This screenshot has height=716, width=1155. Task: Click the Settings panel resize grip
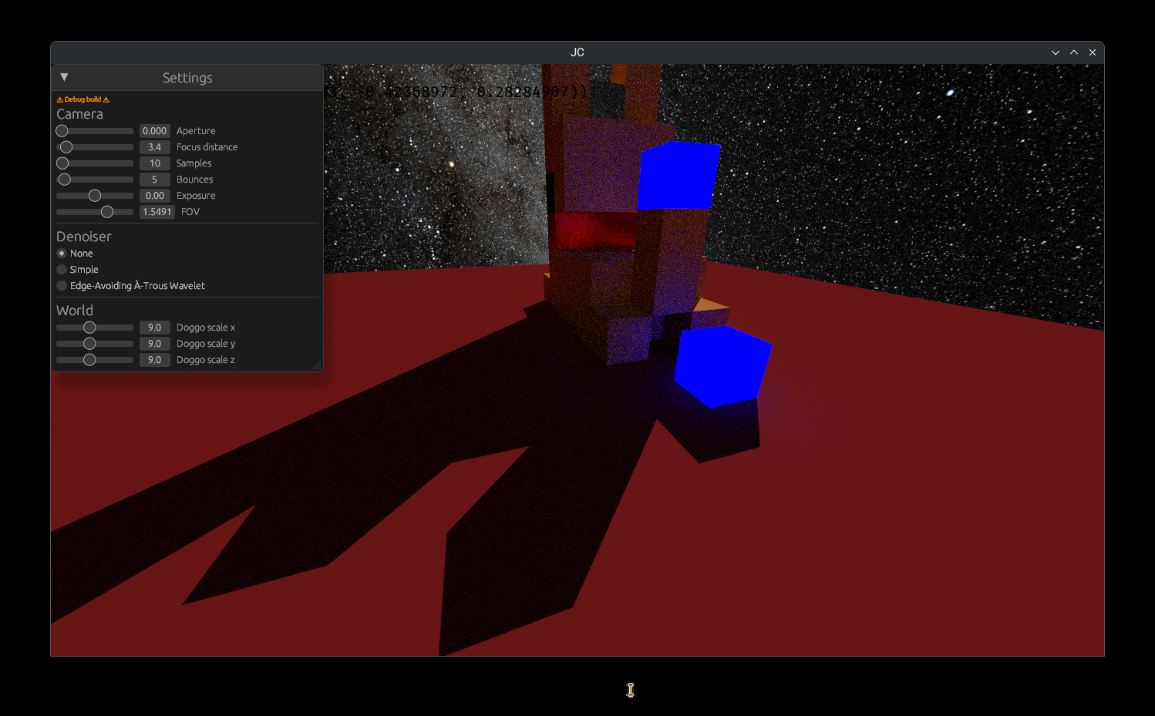(317, 366)
